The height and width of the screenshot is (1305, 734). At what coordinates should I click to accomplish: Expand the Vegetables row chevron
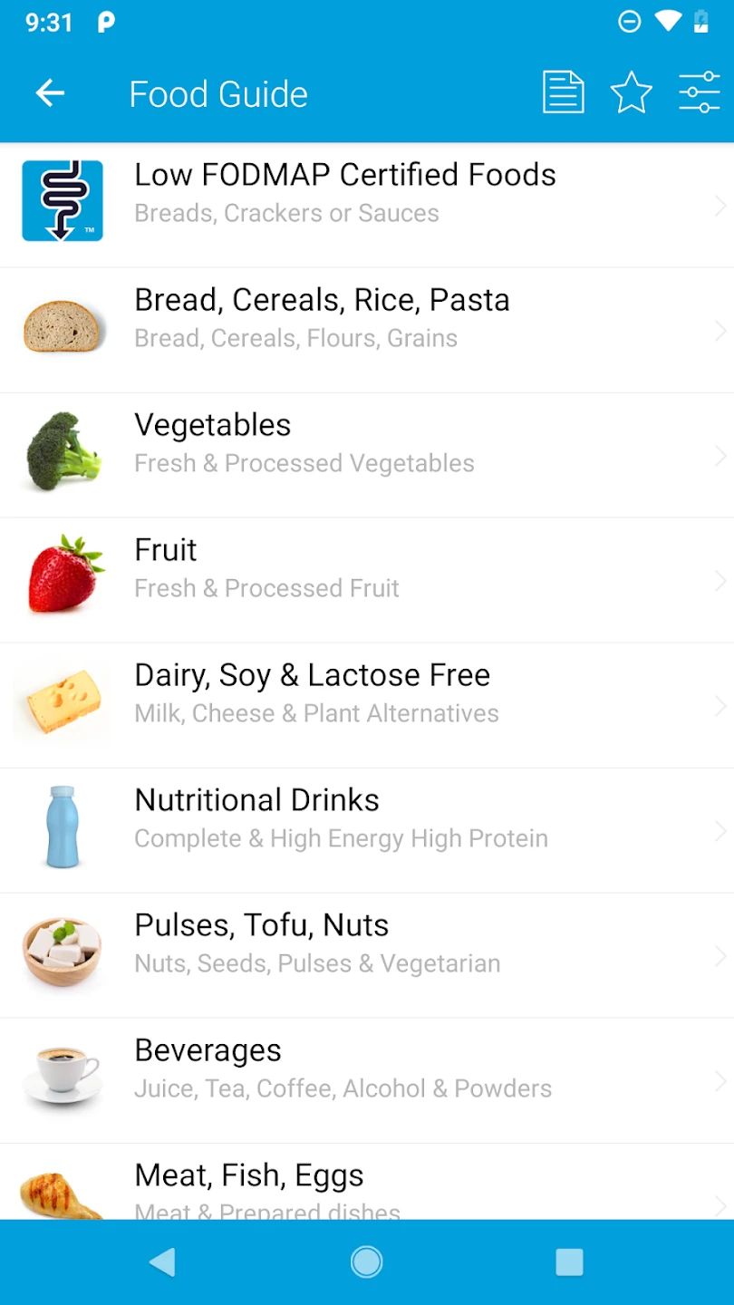point(720,457)
